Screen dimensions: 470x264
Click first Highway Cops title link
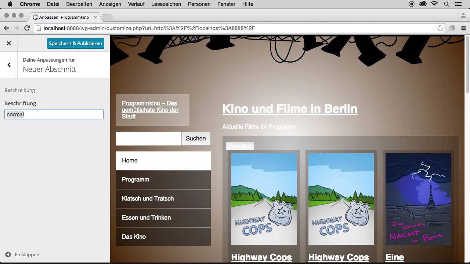(x=261, y=257)
